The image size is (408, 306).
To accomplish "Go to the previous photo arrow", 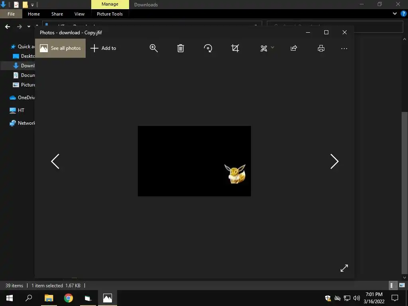I will point(55,161).
